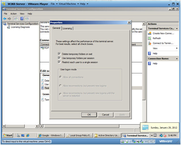The height and width of the screenshot is (145, 181).
Task: Collapse Terminal Services Co... actions section
Action: pos(177,29)
